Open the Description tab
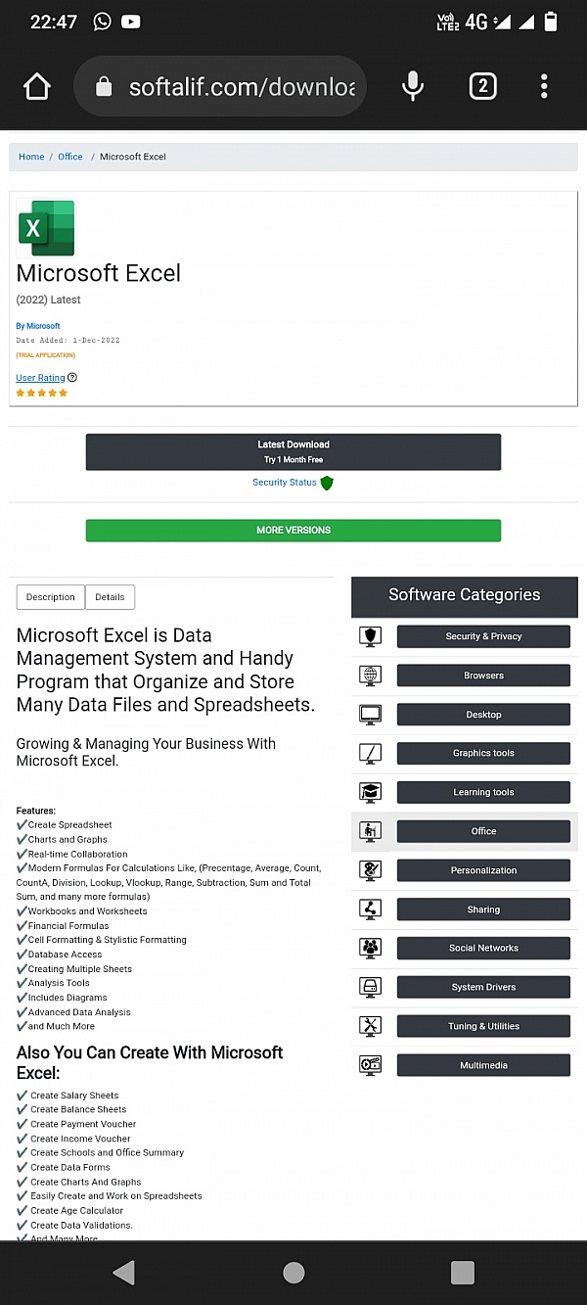Screen dimensions: 587x1305 click(50, 596)
